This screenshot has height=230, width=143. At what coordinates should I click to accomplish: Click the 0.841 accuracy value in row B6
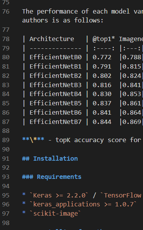point(102,113)
